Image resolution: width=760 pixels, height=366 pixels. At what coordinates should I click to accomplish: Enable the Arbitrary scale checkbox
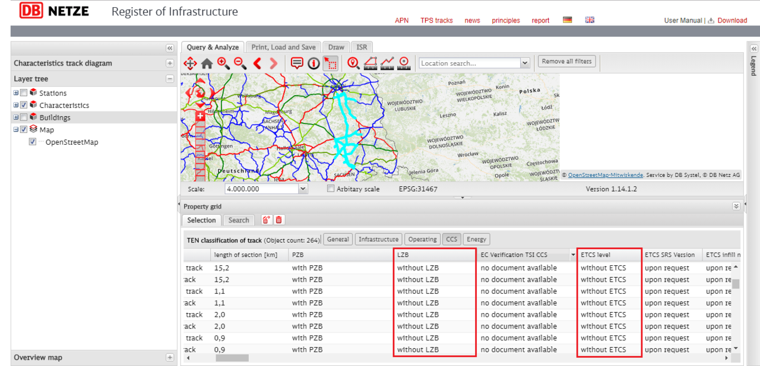(331, 189)
